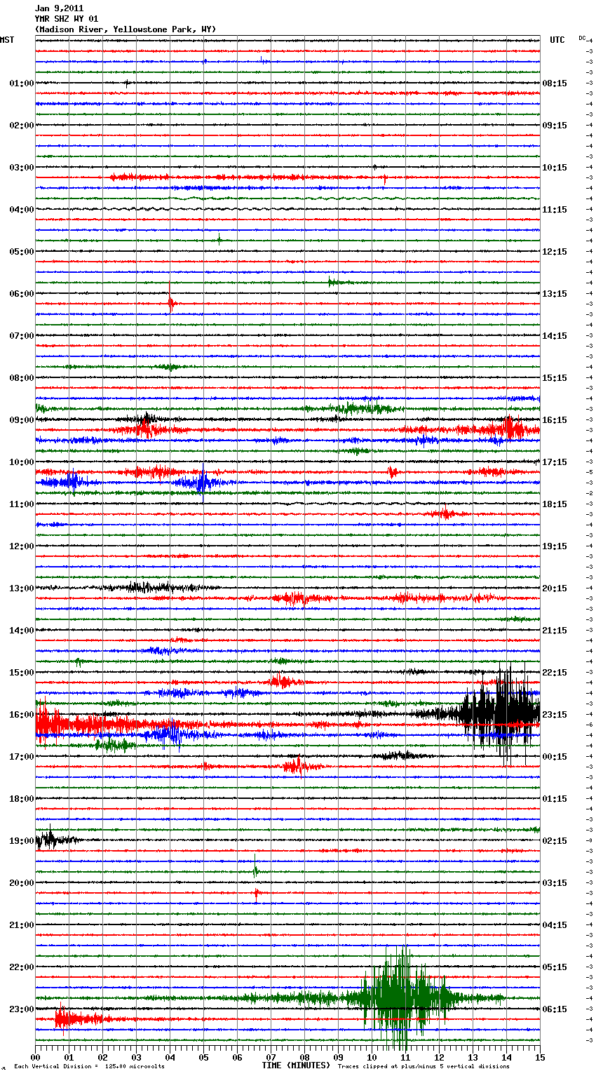Viewport: 596px width, 1076px height.
Task: Click minute tick label '12' on time axis
Action: pos(439,1057)
